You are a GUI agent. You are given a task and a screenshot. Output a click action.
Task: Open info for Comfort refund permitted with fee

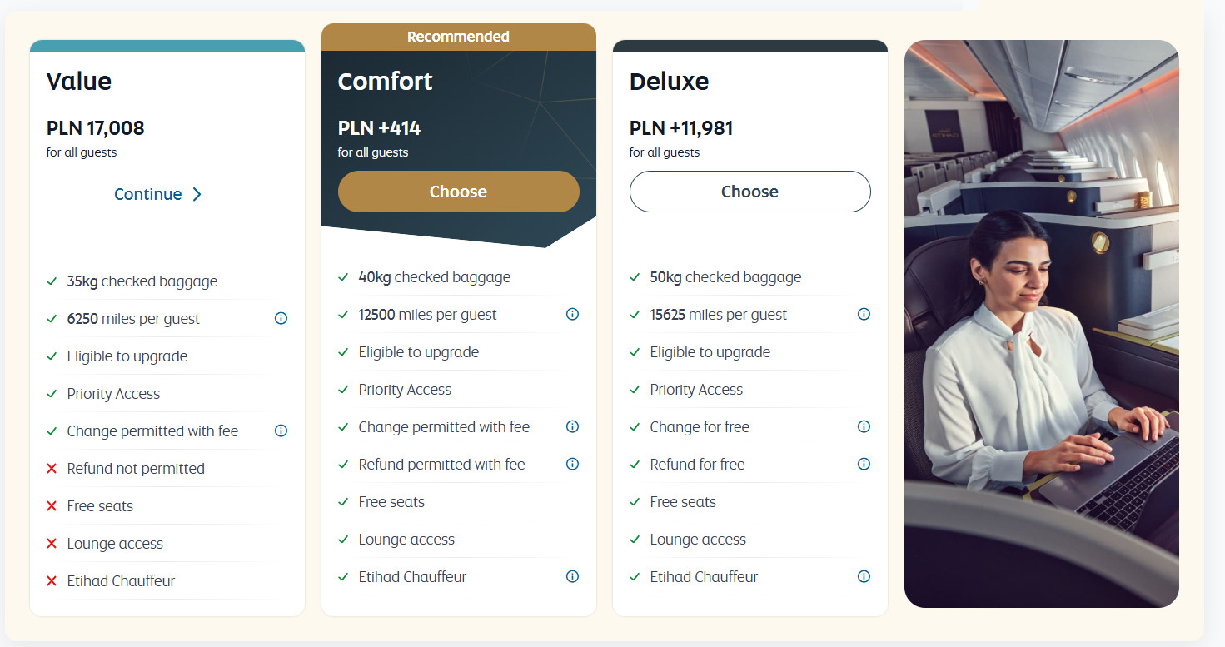[572, 464]
